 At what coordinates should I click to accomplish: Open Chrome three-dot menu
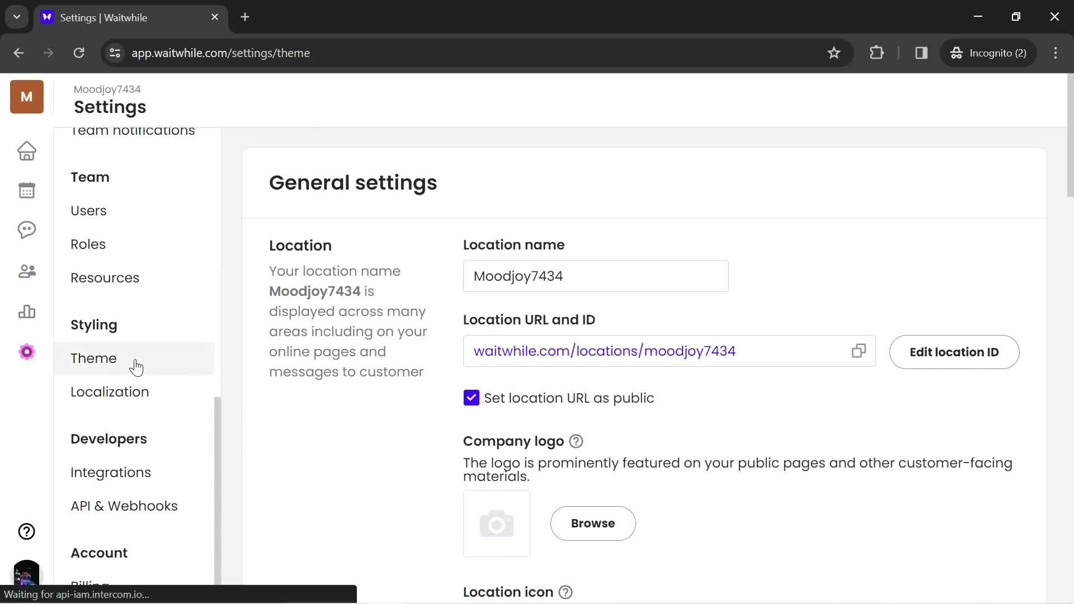click(x=1056, y=53)
